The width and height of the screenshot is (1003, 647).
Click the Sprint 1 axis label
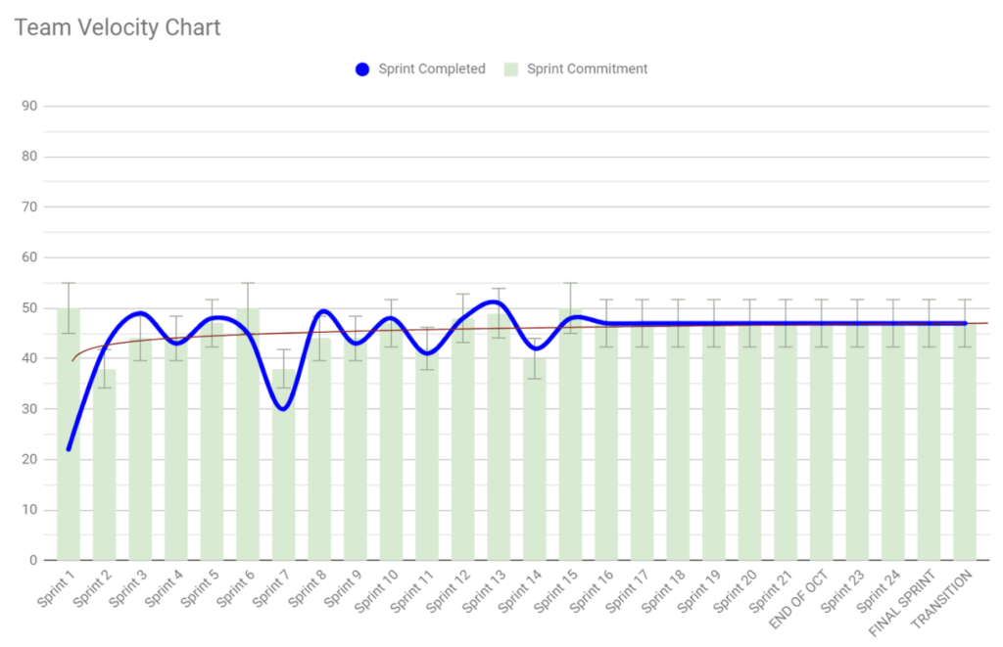pyautogui.click(x=55, y=585)
